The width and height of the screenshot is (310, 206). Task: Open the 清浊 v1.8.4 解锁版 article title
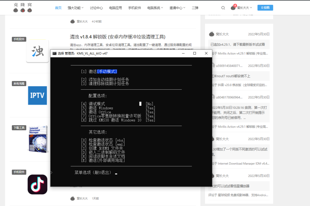[x=117, y=37]
